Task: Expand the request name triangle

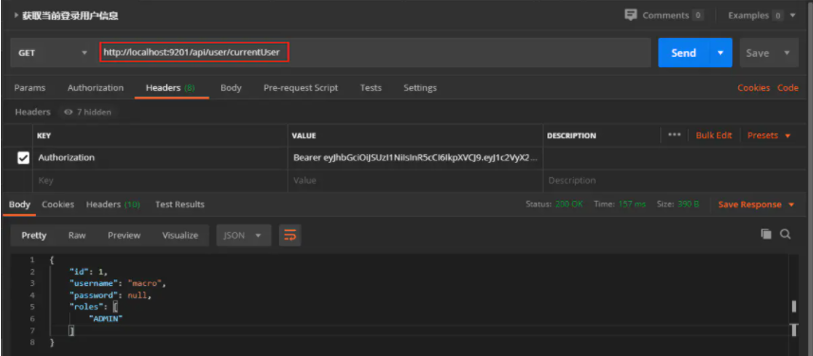Action: click(16, 15)
